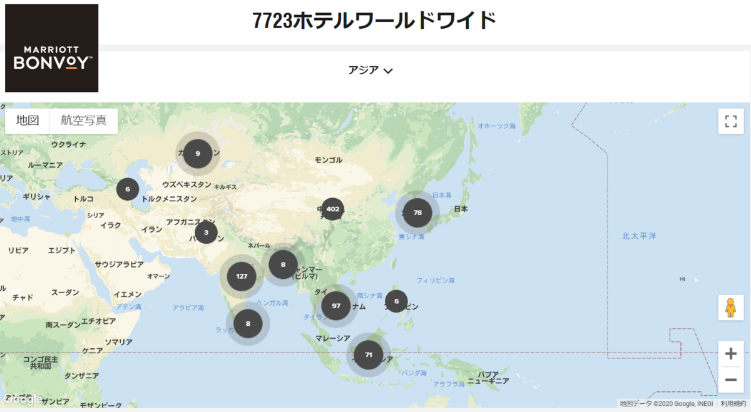Open the アジア region dropdown
The width and height of the screenshot is (751, 412).
(x=370, y=71)
